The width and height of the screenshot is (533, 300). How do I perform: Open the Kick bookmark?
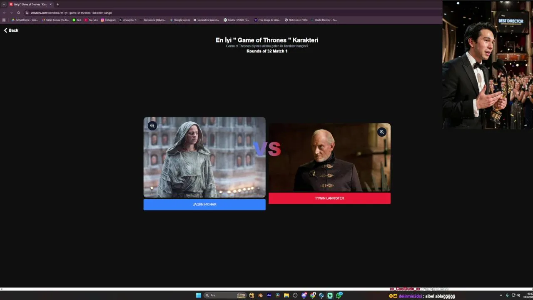(x=77, y=20)
